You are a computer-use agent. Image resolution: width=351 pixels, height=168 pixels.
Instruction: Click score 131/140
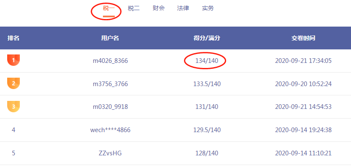click(207, 107)
